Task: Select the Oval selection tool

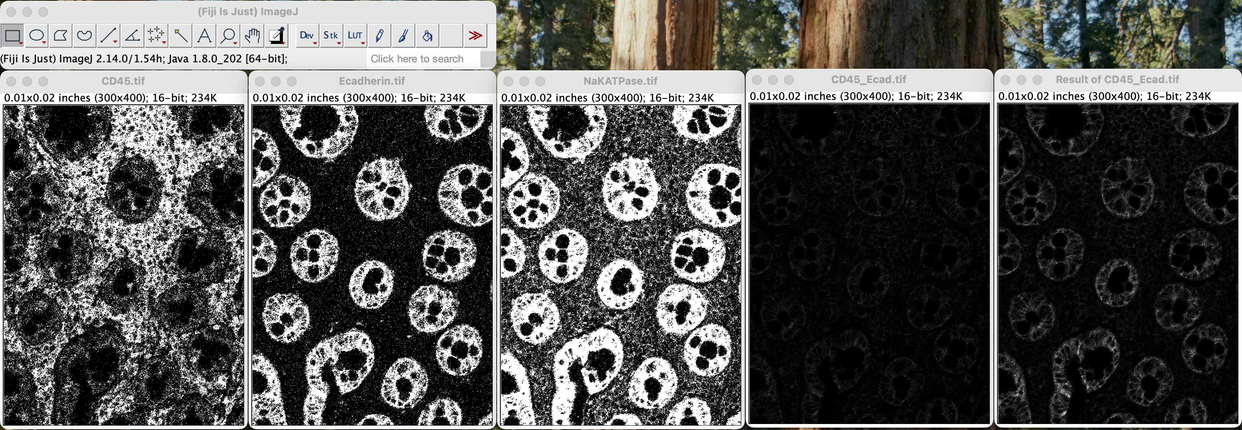Action: click(x=37, y=36)
